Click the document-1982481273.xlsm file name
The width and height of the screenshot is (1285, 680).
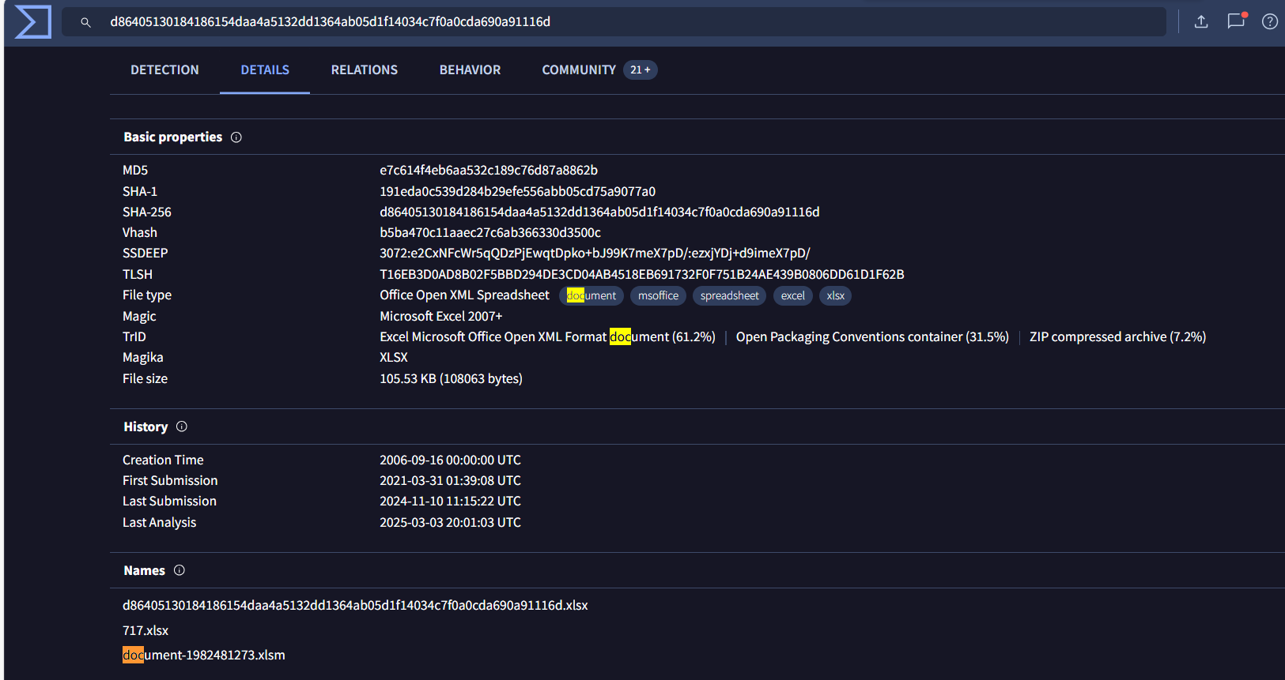(x=204, y=655)
